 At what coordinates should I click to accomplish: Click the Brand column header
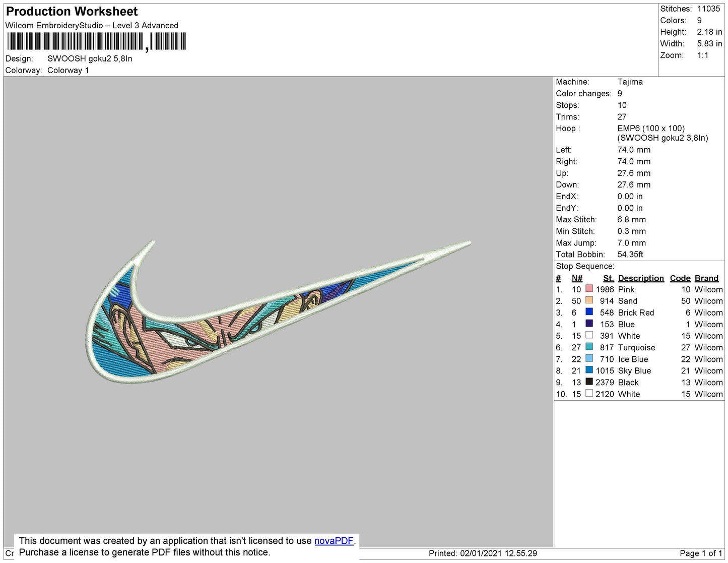click(706, 278)
